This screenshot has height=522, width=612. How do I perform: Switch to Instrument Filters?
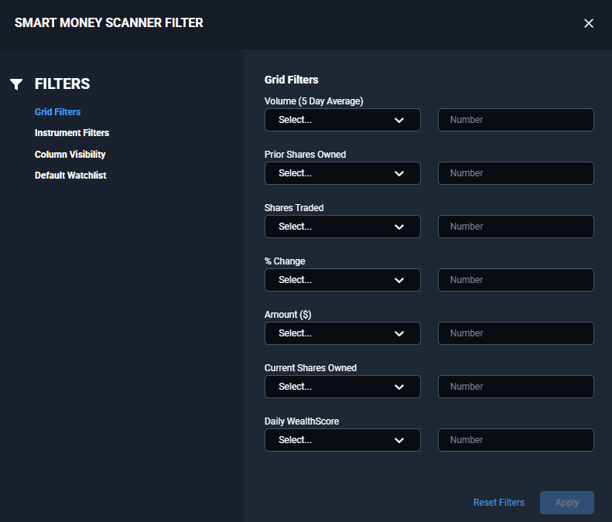point(72,133)
